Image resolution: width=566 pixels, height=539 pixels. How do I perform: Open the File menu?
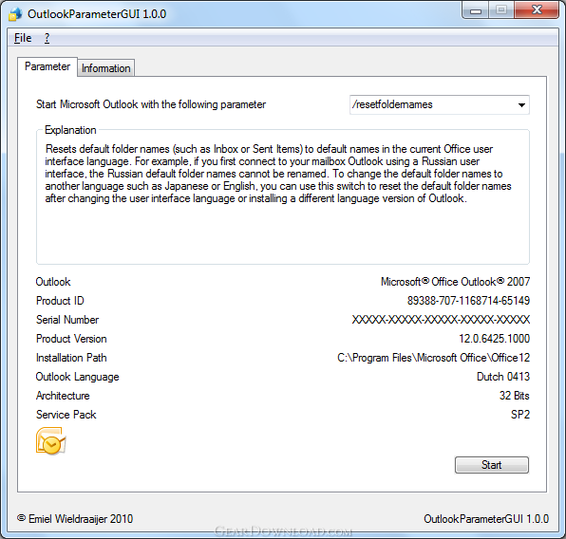[x=23, y=38]
